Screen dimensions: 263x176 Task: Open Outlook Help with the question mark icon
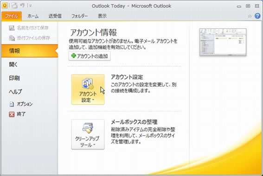click(x=257, y=16)
